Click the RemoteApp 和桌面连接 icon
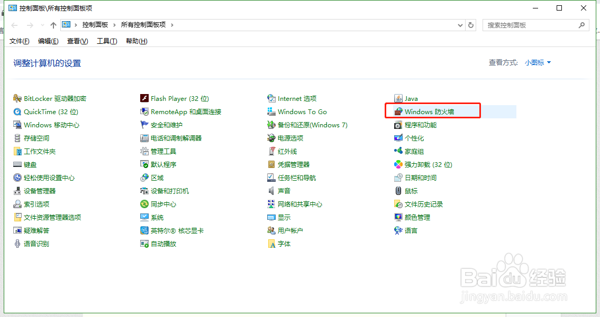This screenshot has height=317, width=600. tap(144, 112)
